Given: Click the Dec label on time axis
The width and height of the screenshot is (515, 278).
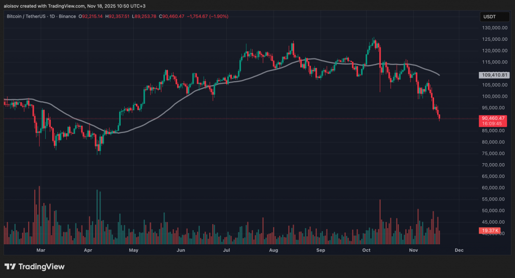Looking at the screenshot, I should pyautogui.click(x=459, y=249).
